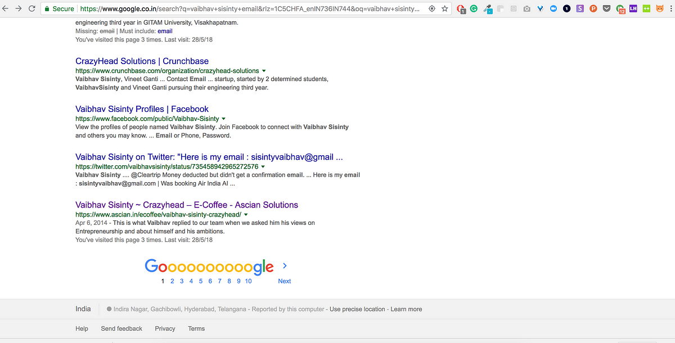Click the camera screenshot extension icon
The width and height of the screenshot is (675, 343).
[x=526, y=8]
